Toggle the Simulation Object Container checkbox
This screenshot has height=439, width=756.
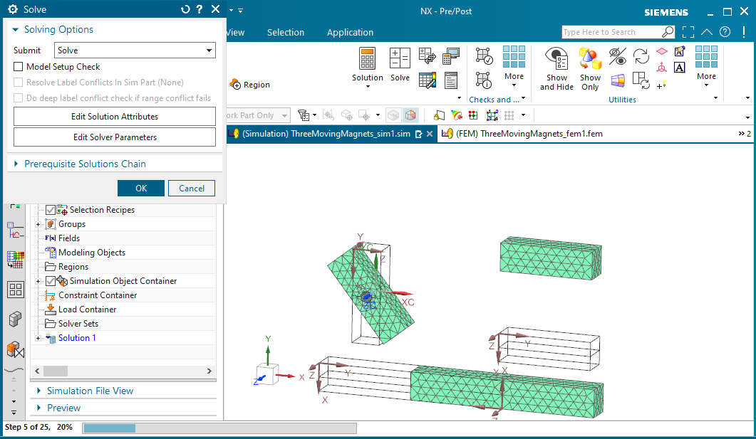coord(51,281)
